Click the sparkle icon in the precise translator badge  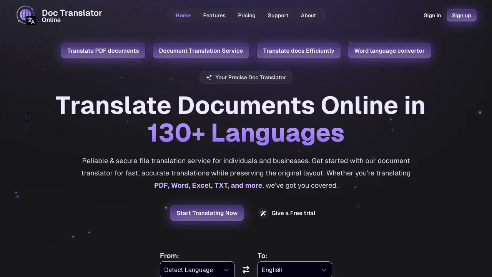pos(209,77)
